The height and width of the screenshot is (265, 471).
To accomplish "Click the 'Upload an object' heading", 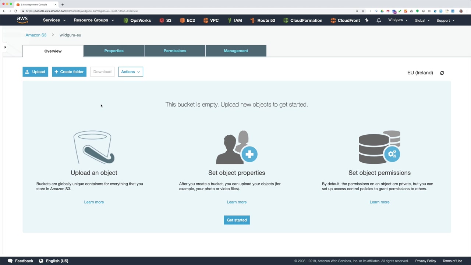I will (94, 173).
